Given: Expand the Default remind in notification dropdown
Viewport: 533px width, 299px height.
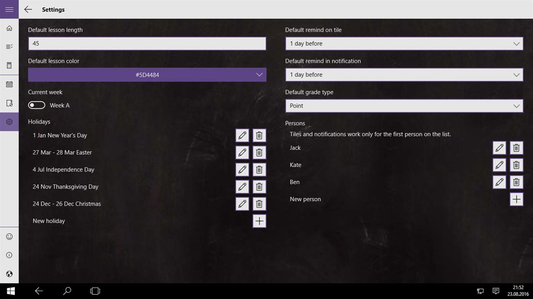Looking at the screenshot, I should 404,74.
